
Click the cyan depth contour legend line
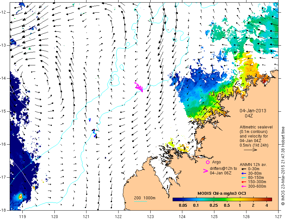pyautogui.click(x=141, y=201)
